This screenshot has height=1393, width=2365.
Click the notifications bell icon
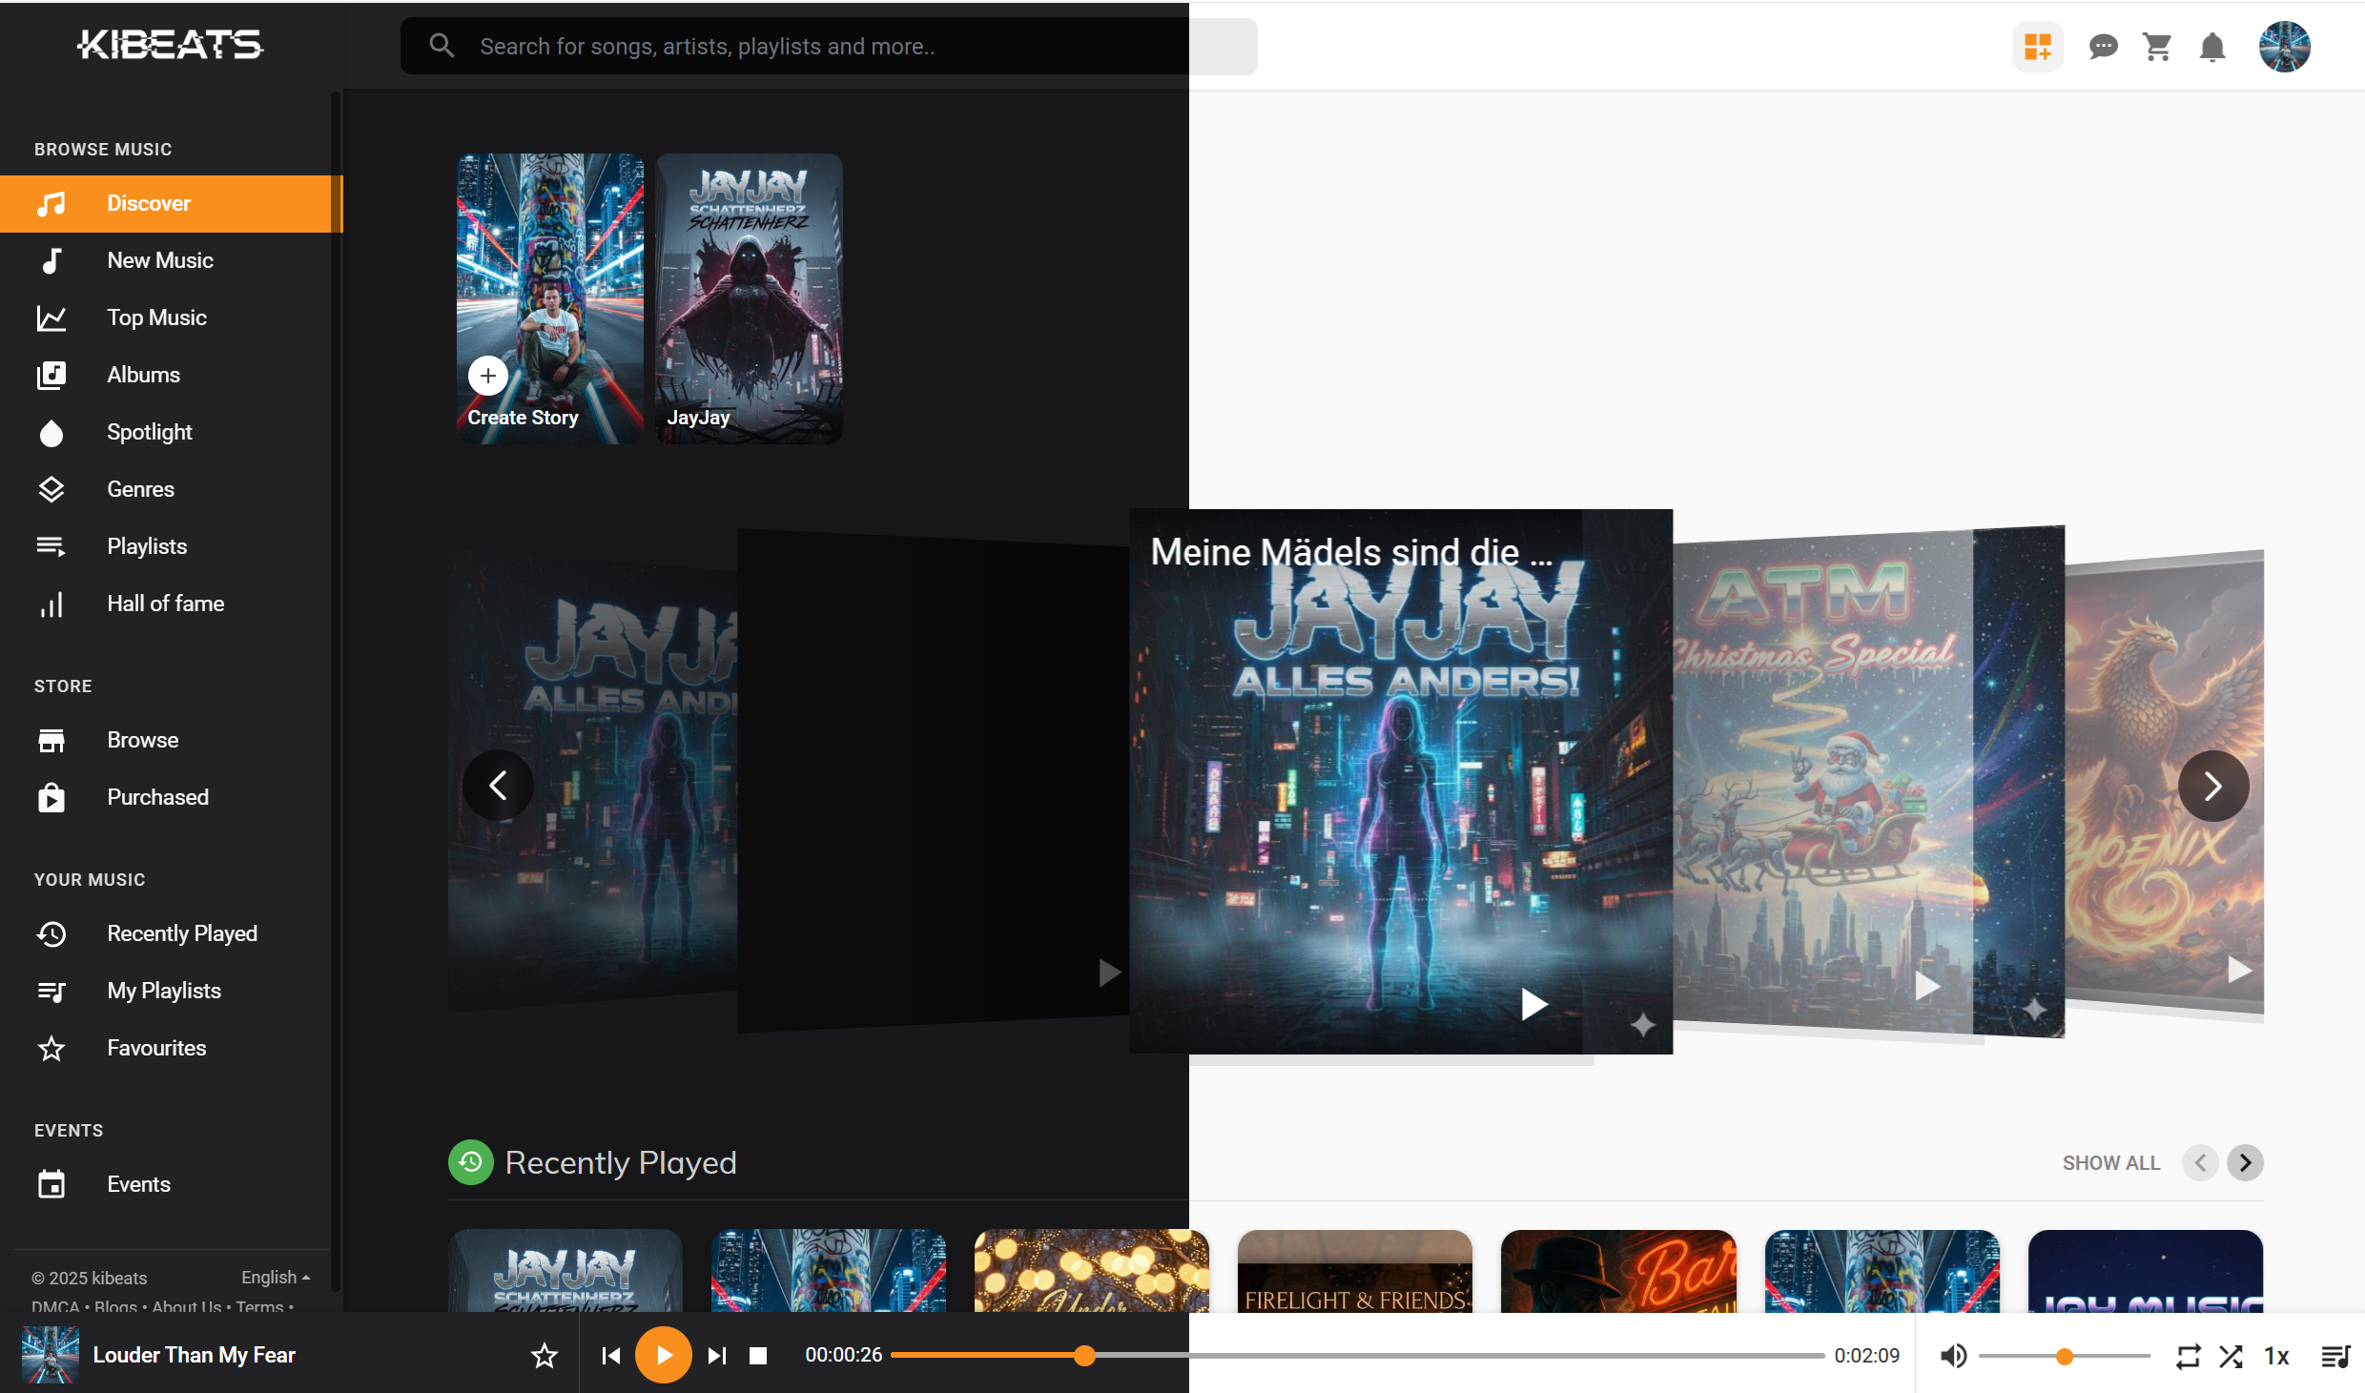click(2212, 47)
